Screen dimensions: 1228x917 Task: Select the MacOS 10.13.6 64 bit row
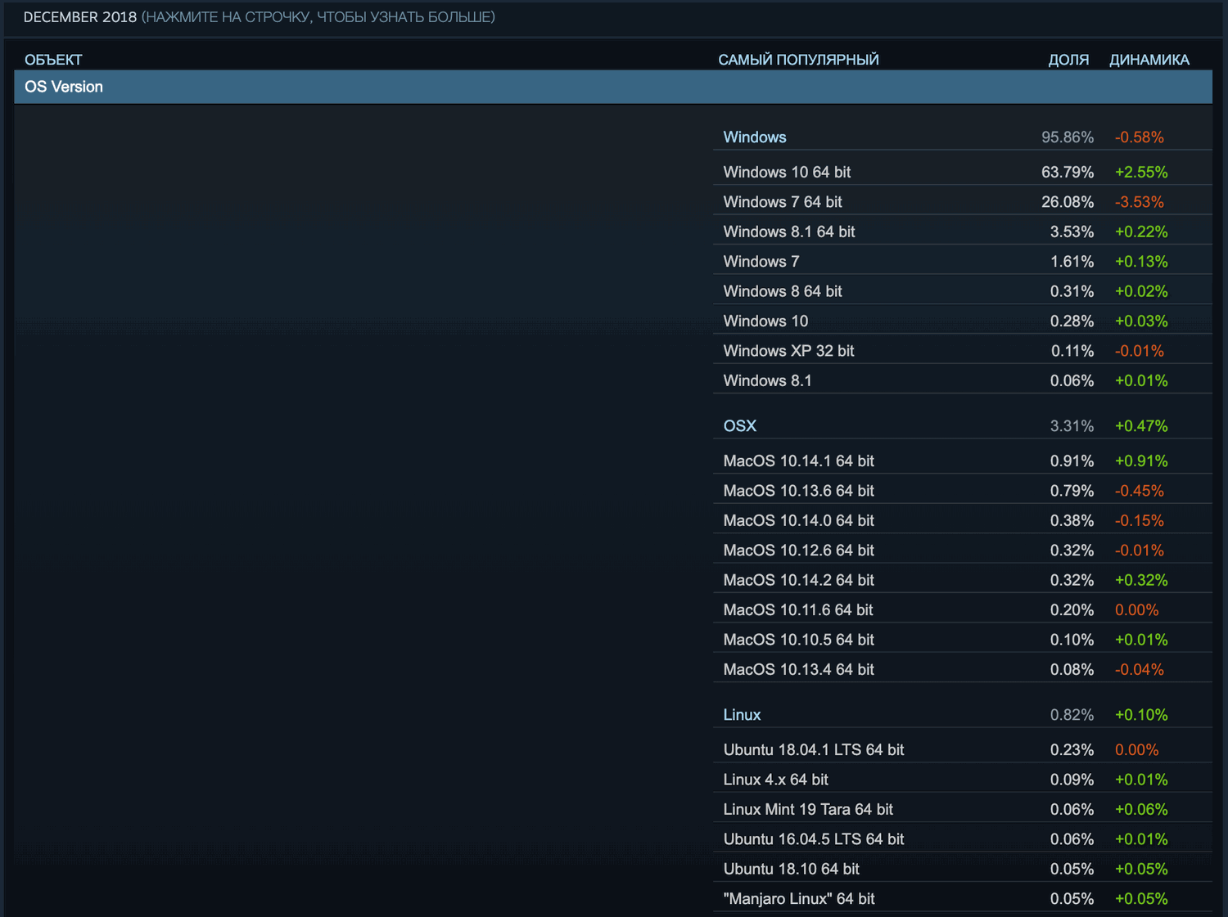click(798, 490)
